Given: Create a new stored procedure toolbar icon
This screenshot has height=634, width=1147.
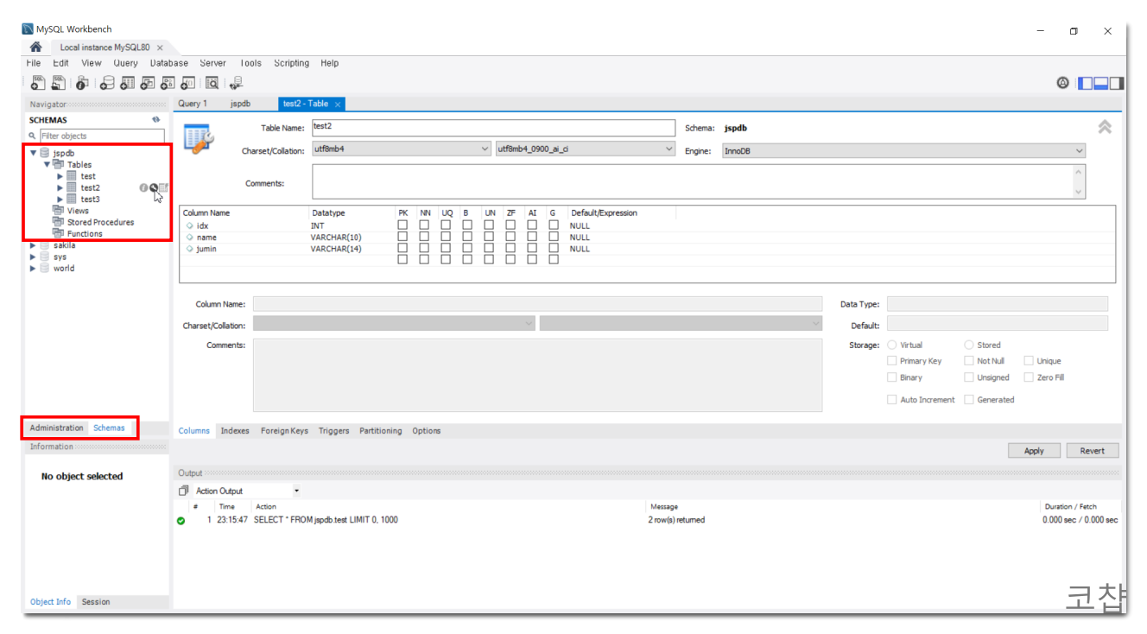Looking at the screenshot, I should 168,83.
